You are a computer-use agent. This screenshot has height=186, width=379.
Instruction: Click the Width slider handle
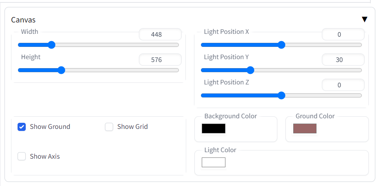pyautogui.click(x=51, y=45)
